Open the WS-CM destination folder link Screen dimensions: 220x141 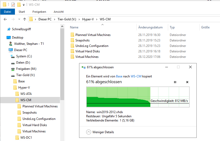[x=136, y=76]
